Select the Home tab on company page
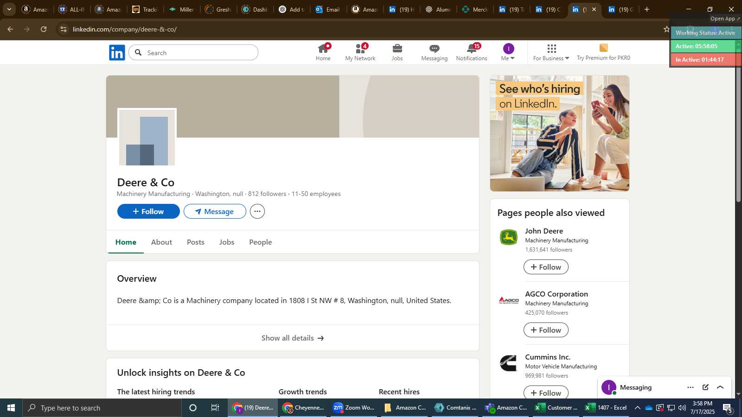The width and height of the screenshot is (742, 417). 126,242
